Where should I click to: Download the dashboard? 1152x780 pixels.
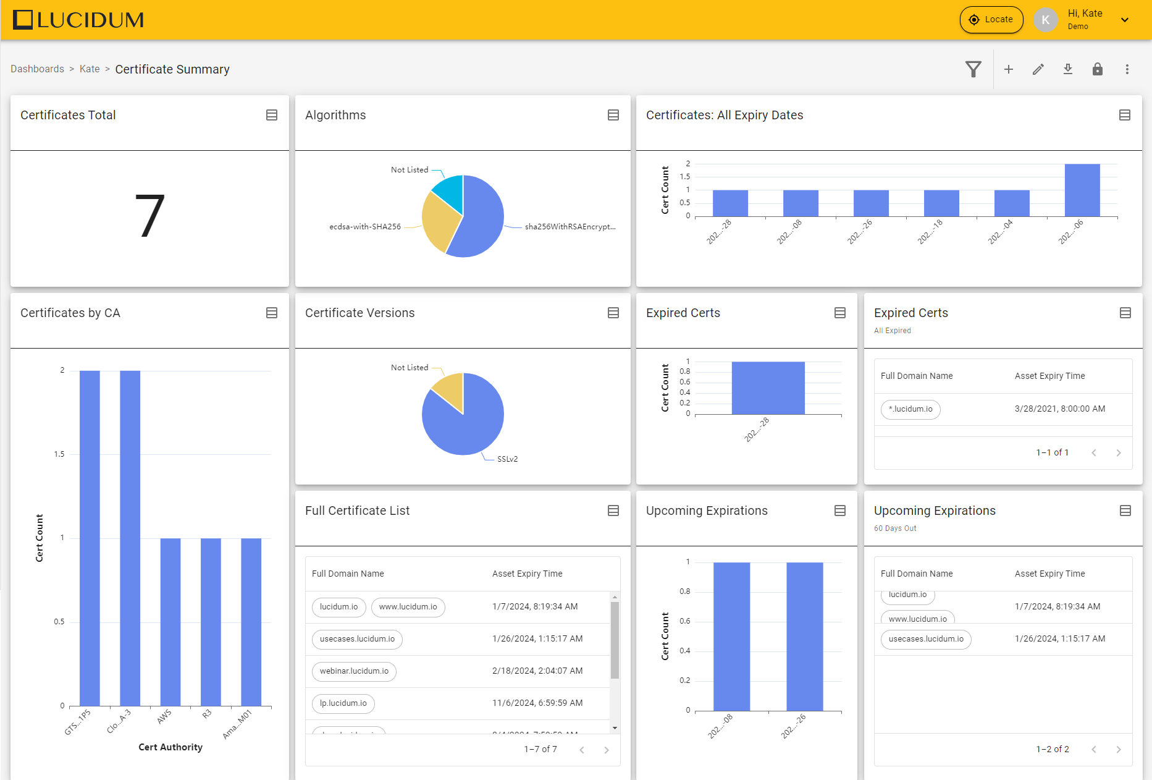[1068, 69]
